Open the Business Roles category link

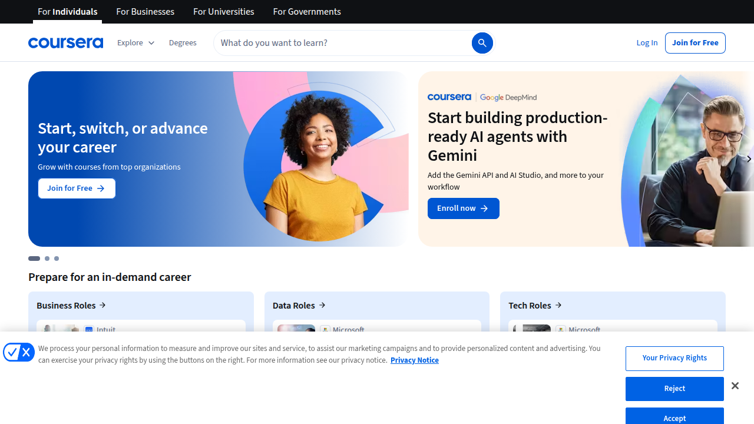(71, 305)
